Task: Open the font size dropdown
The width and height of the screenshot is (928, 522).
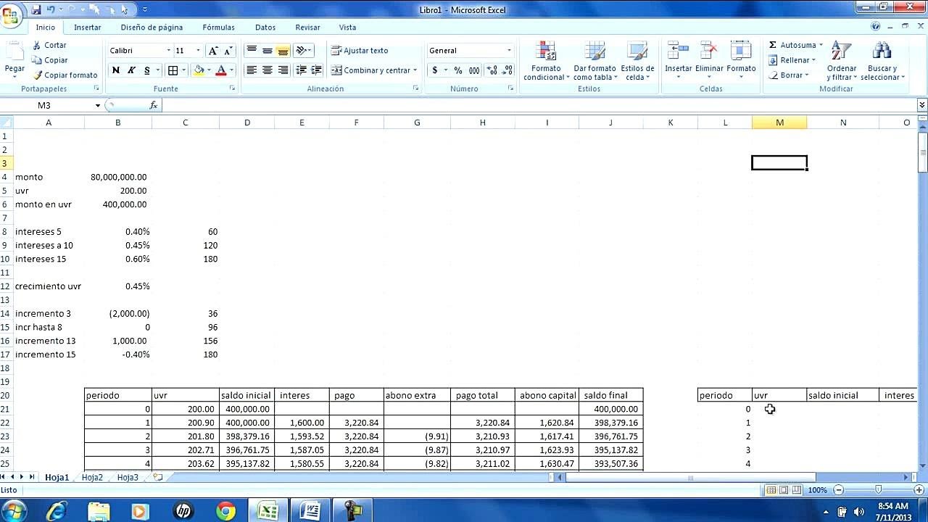Action: [x=199, y=51]
